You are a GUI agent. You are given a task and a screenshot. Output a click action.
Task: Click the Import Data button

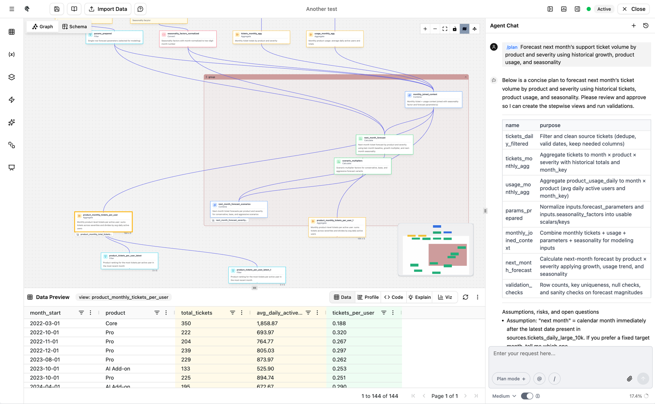pyautogui.click(x=107, y=9)
